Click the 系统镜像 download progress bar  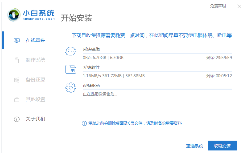pyautogui.click(x=157, y=53)
